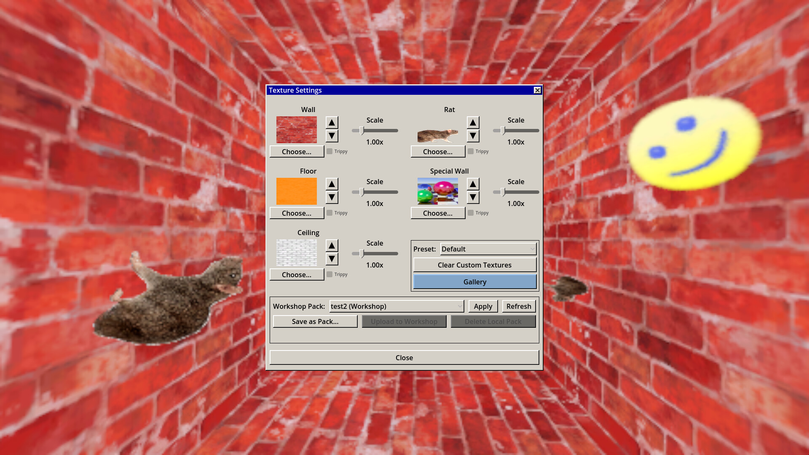Click the Wall brick texture thumbnail
Screen dimensions: 809x455
click(297, 130)
